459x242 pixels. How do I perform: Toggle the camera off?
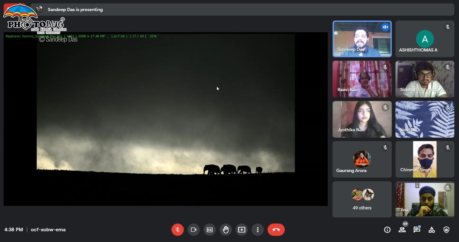pyautogui.click(x=194, y=229)
